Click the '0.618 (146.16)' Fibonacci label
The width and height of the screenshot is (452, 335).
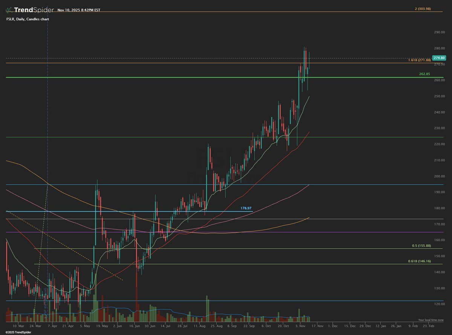420,261
